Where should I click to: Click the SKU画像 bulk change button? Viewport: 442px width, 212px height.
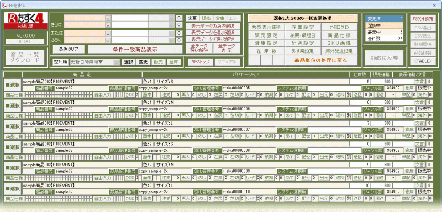pyautogui.click(x=339, y=43)
